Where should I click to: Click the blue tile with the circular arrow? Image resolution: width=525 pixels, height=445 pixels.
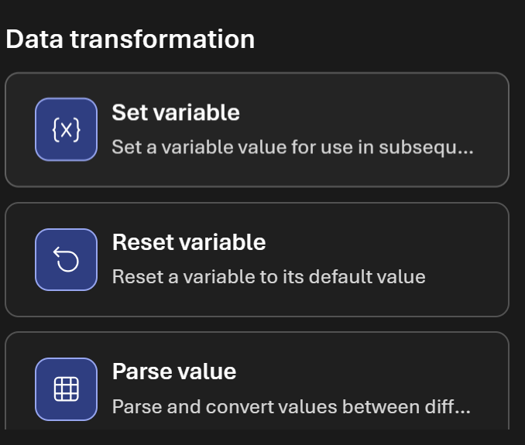(x=66, y=260)
